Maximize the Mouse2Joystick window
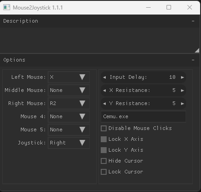The width and height of the screenshot is (201, 192). [x=169, y=7]
